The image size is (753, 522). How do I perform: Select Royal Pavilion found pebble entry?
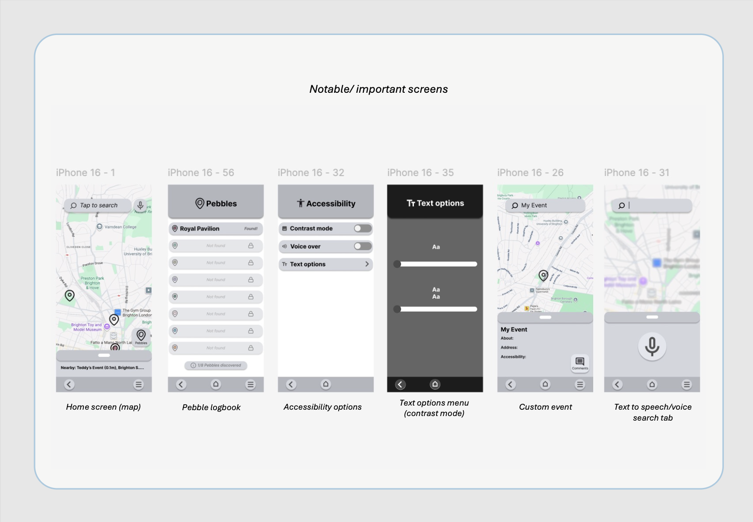[x=216, y=229]
